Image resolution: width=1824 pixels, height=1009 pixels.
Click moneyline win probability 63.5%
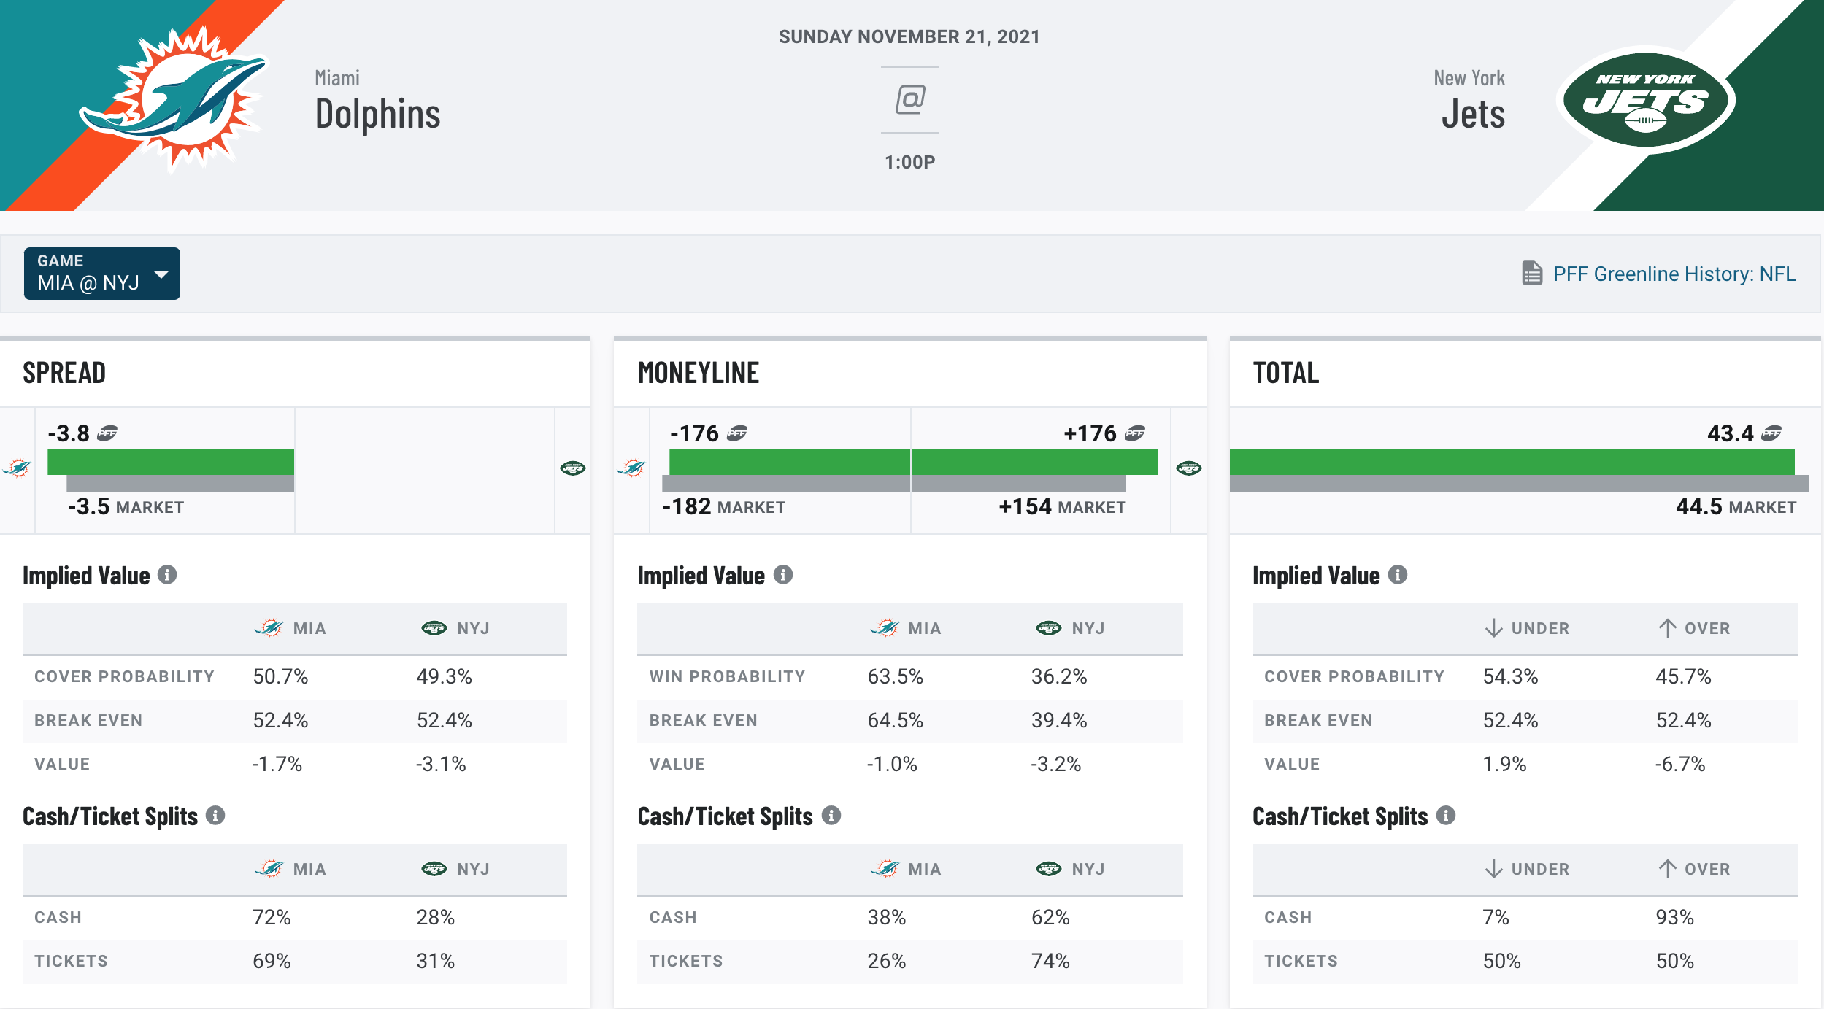[895, 676]
